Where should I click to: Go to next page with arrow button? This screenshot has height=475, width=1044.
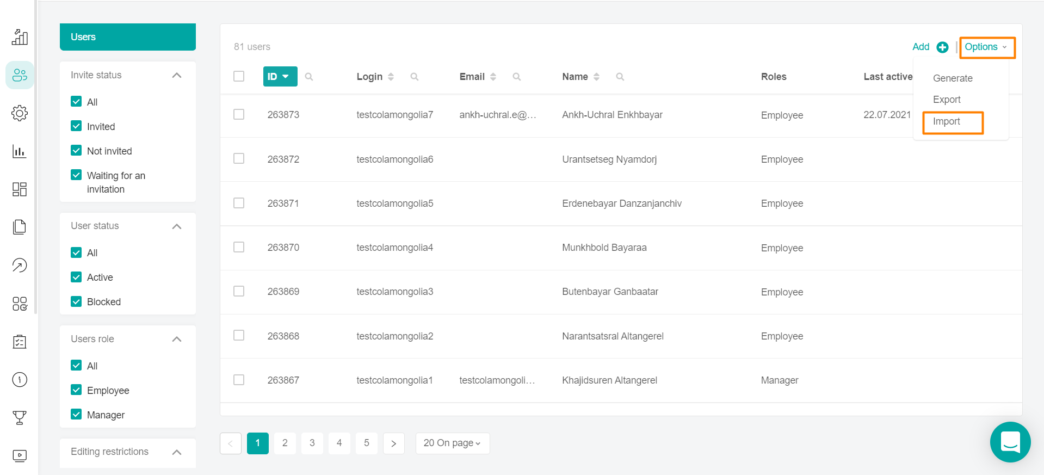pos(394,443)
